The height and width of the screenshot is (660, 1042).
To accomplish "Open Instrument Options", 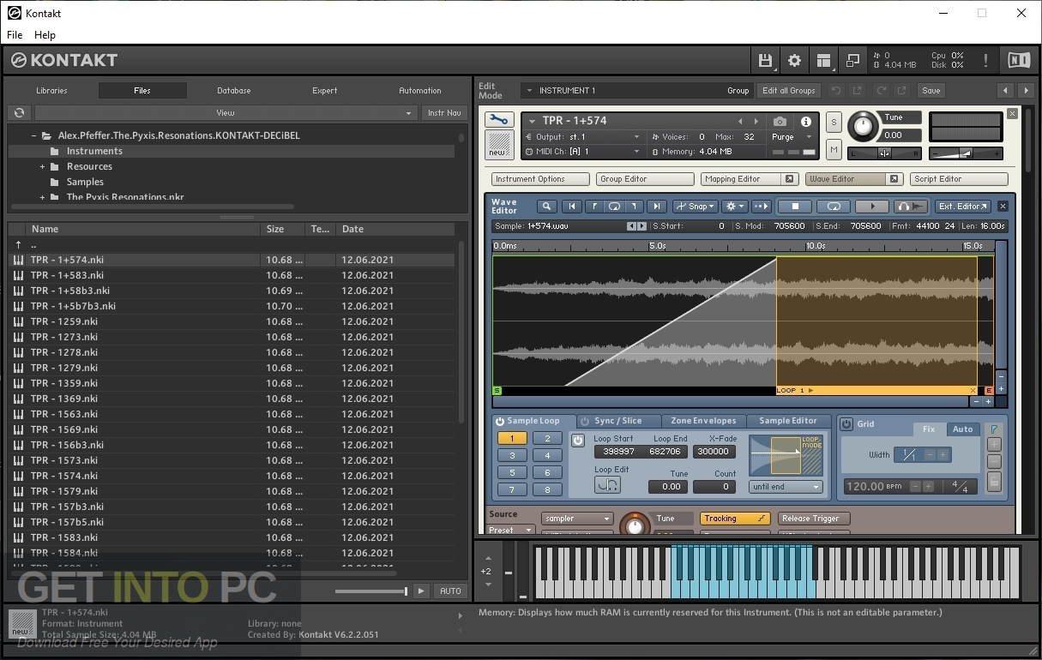I will (x=540, y=179).
